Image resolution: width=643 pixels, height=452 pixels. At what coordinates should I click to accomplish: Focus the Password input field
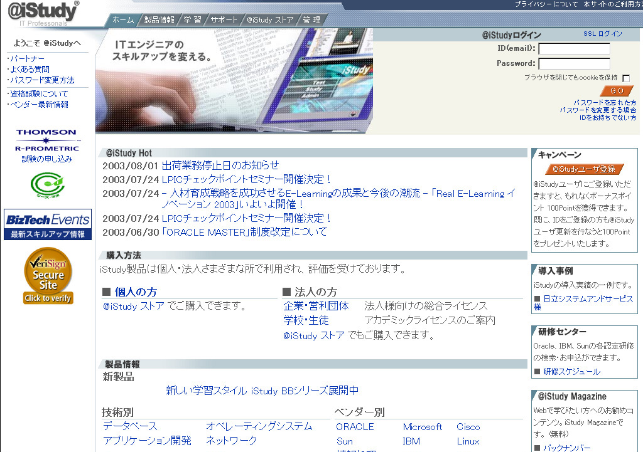[x=574, y=64]
